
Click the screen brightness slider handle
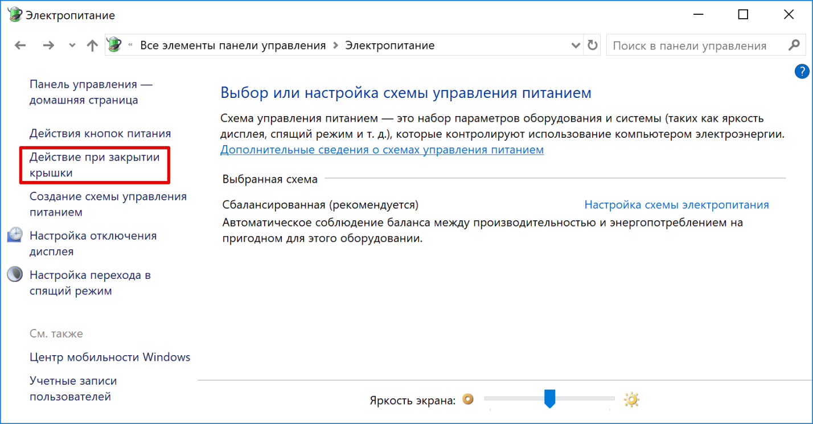pos(549,398)
